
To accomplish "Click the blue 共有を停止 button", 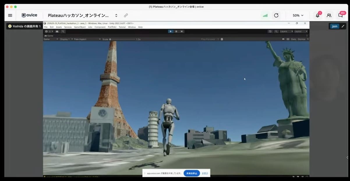I will tap(192, 173).
